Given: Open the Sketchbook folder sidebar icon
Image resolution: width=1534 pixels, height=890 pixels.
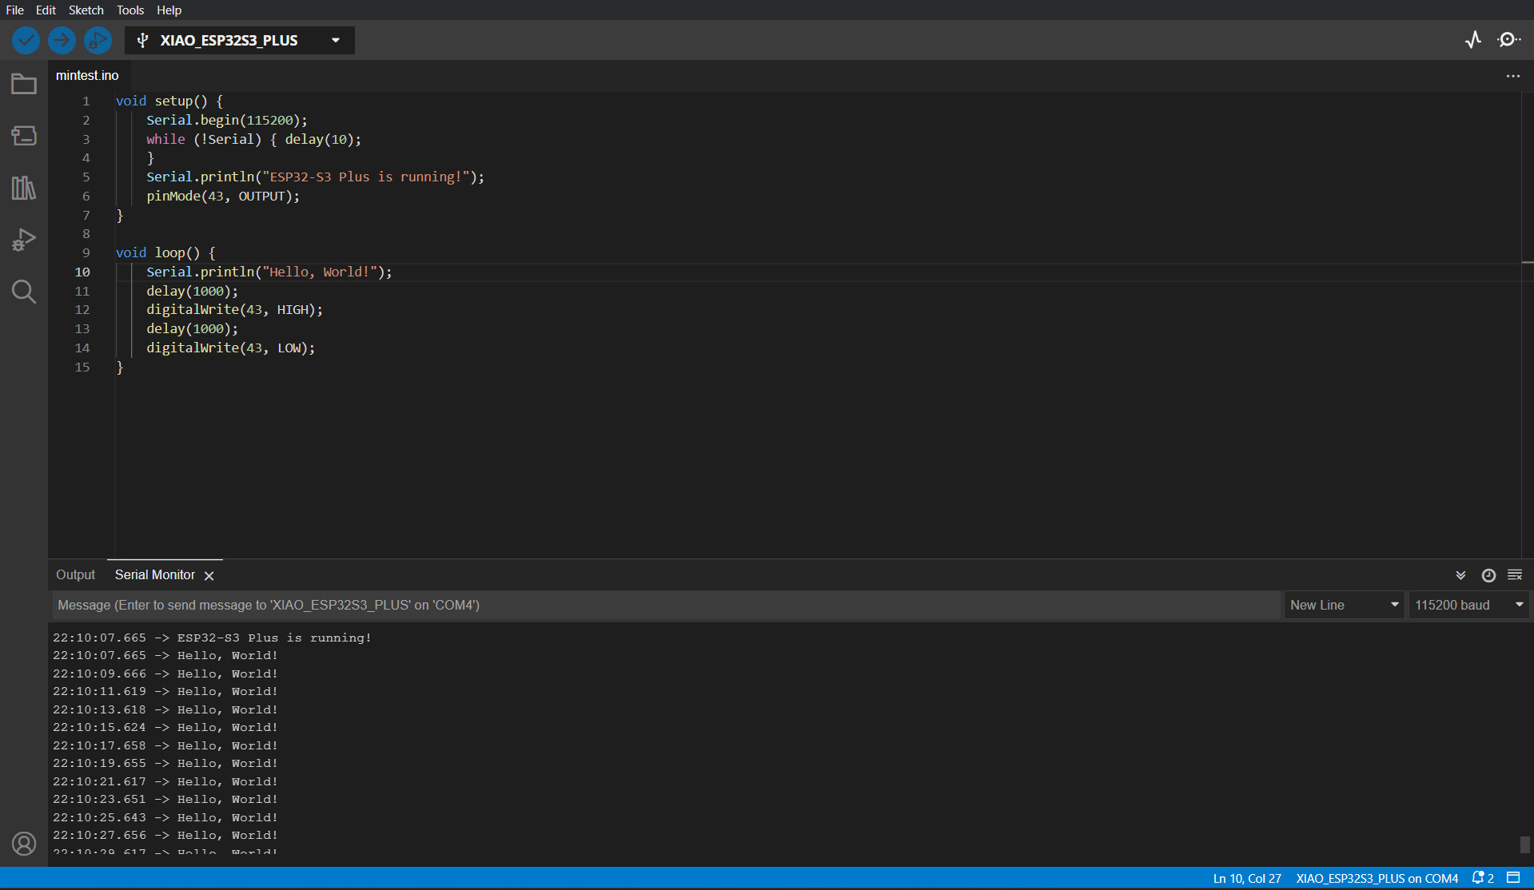Looking at the screenshot, I should [24, 84].
